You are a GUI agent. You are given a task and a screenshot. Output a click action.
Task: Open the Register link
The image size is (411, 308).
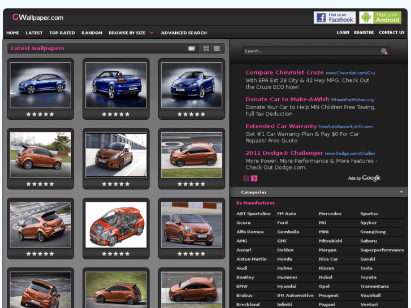364,33
